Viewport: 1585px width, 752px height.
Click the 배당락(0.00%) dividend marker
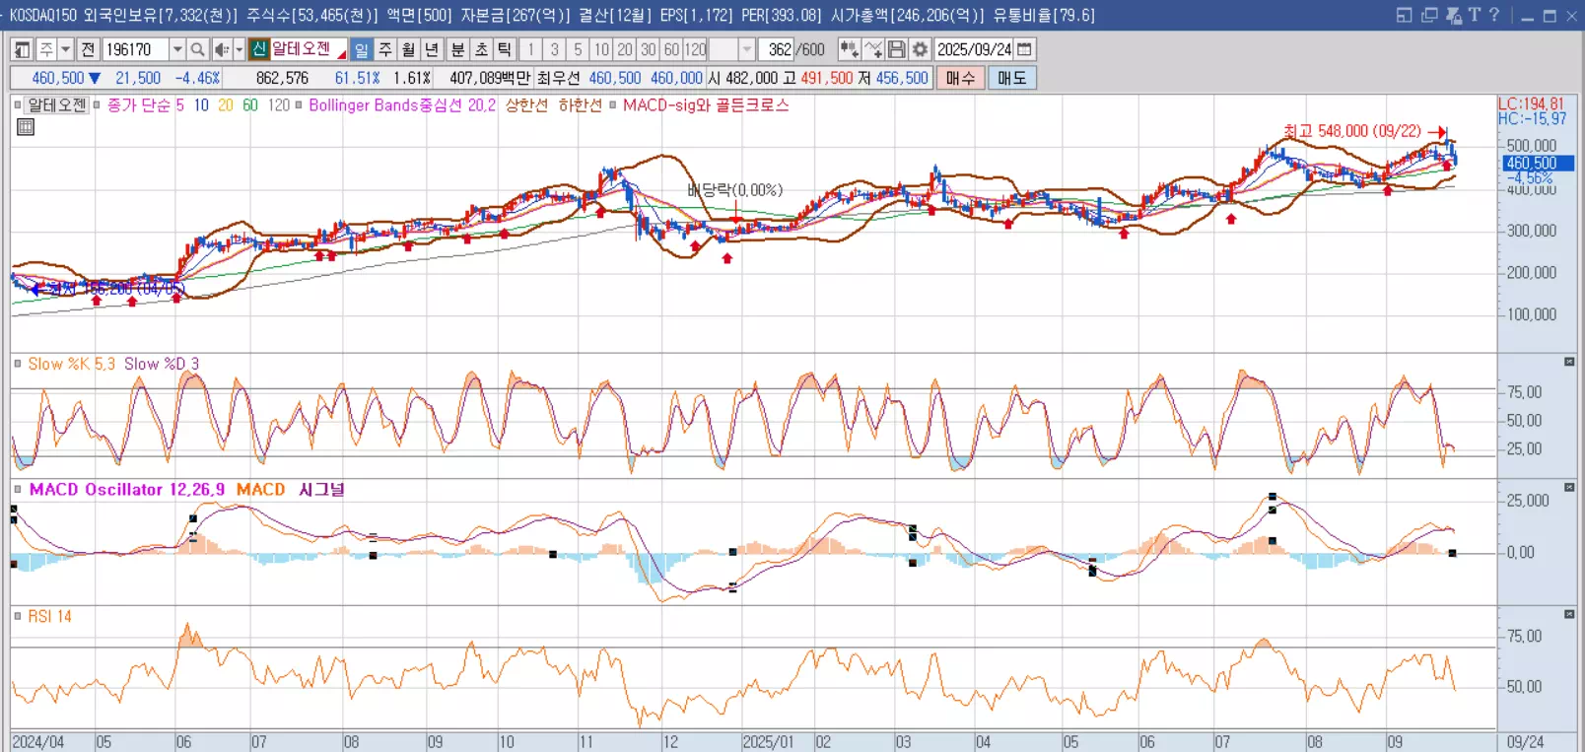734,189
